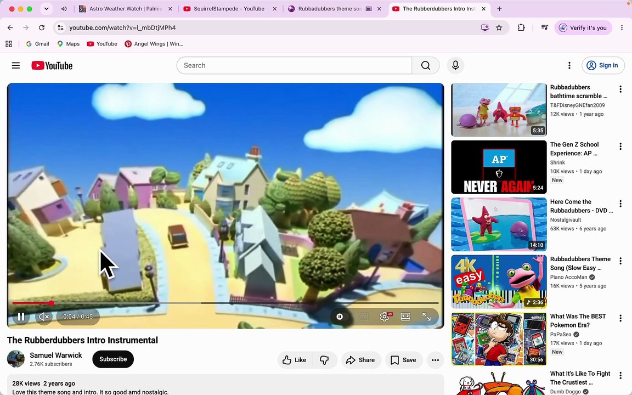Image resolution: width=632 pixels, height=395 pixels.
Task: Save the video to a playlist
Action: [x=403, y=360]
